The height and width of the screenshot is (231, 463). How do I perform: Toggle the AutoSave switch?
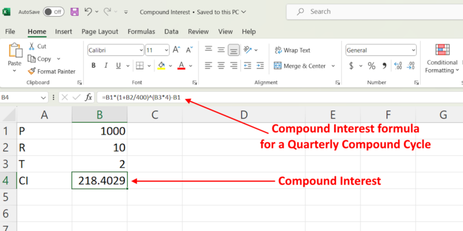(53, 12)
